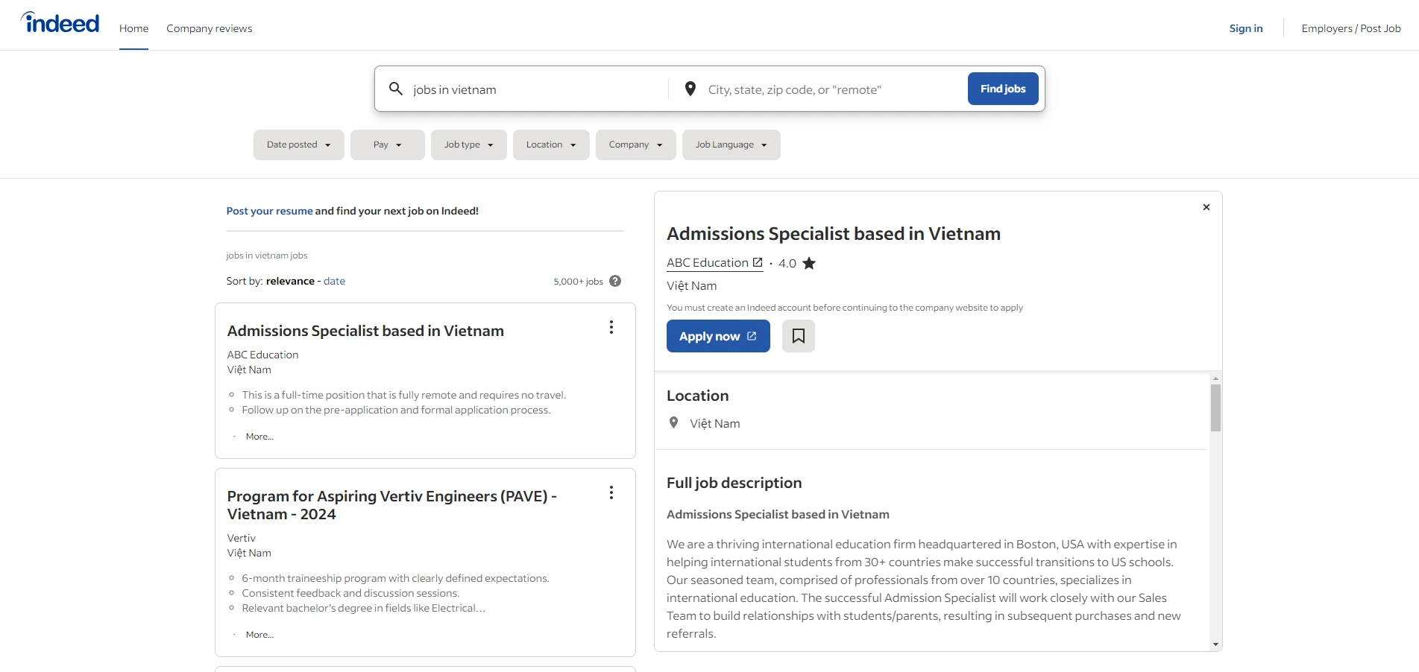Click the scroll up arrow in job panel
The image size is (1419, 672).
click(1215, 378)
